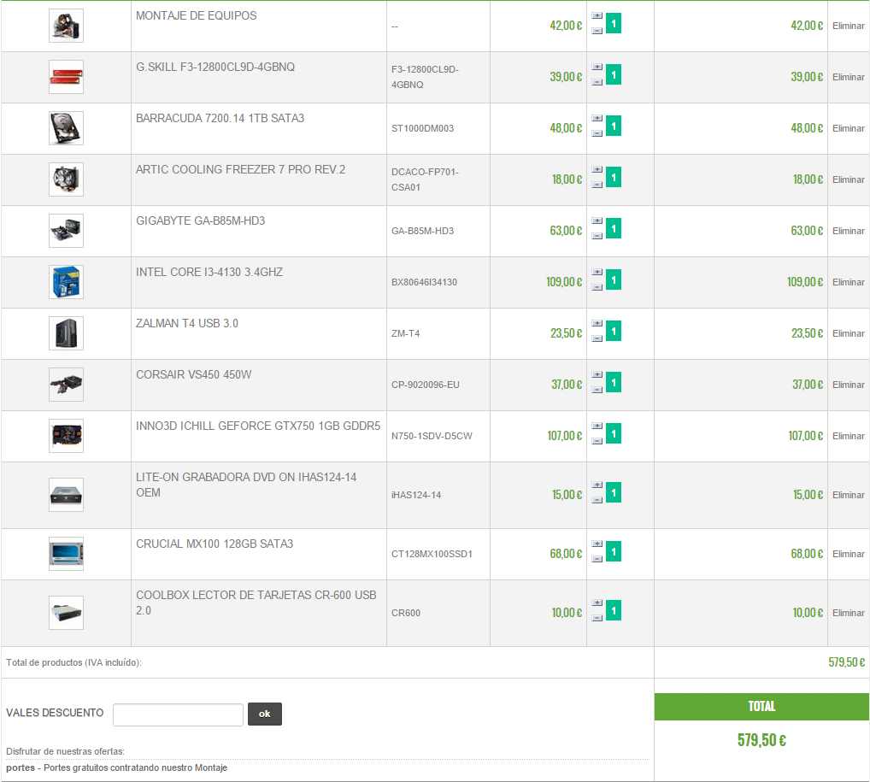Remove CORSAIR VS450 via Eliminar

tap(849, 385)
